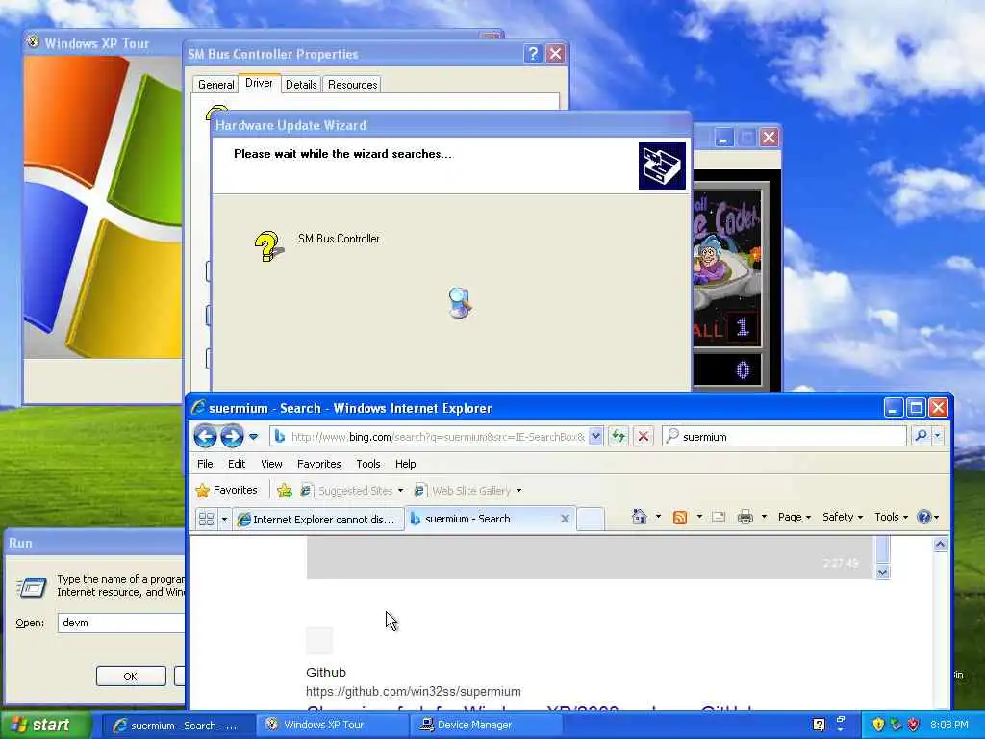Image resolution: width=985 pixels, height=739 pixels.
Task: Expand the address bar URL dropdown
Action: (x=595, y=436)
